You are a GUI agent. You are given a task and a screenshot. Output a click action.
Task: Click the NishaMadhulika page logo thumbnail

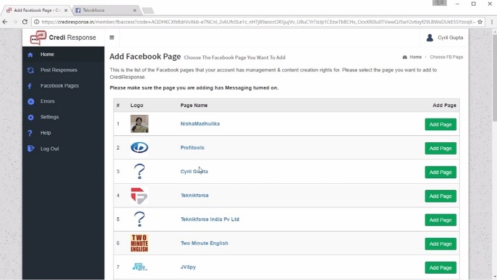click(x=139, y=124)
